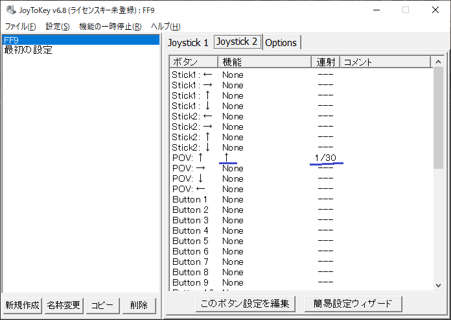Viewport: 451px width, 320px height.
Task: Select the Stick2: ↑ row
Action: [301, 137]
